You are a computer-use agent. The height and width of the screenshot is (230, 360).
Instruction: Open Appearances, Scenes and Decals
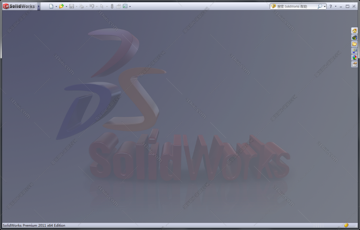point(354,57)
